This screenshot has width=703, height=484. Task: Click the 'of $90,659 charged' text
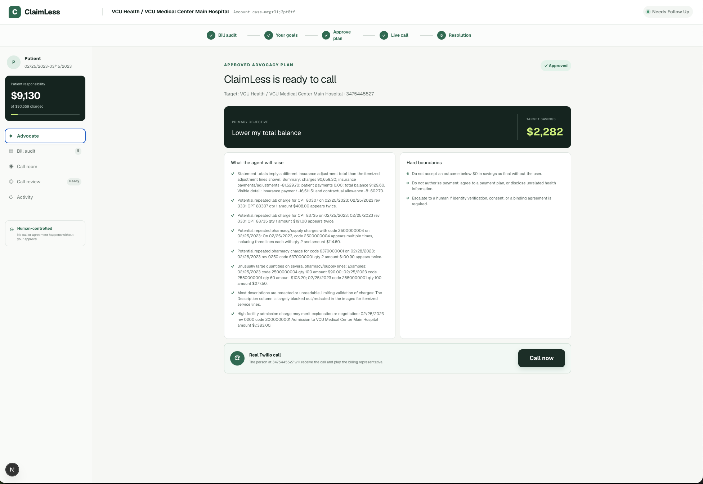(x=27, y=107)
